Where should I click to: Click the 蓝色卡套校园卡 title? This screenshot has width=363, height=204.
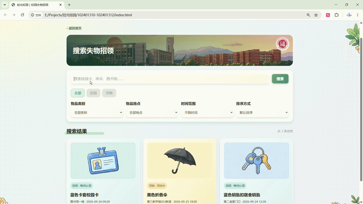click(84, 195)
